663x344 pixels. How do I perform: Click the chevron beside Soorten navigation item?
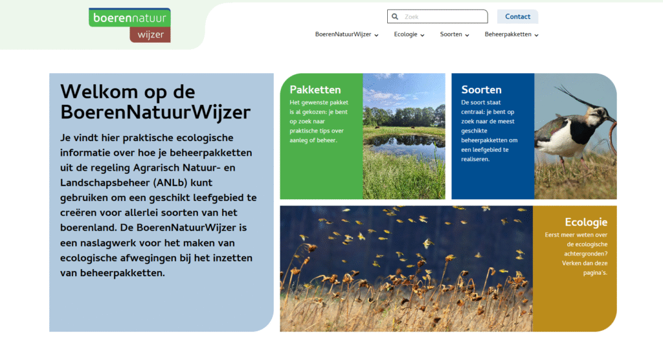467,35
